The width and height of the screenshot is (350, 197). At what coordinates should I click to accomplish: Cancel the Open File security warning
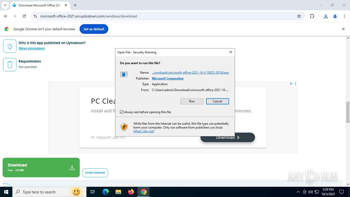(217, 101)
